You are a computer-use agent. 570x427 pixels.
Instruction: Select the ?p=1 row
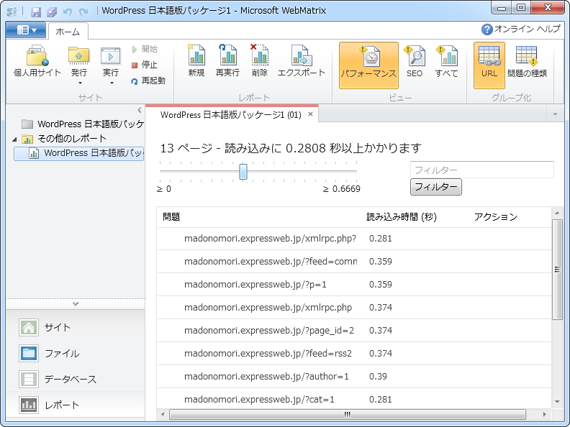tap(354, 284)
